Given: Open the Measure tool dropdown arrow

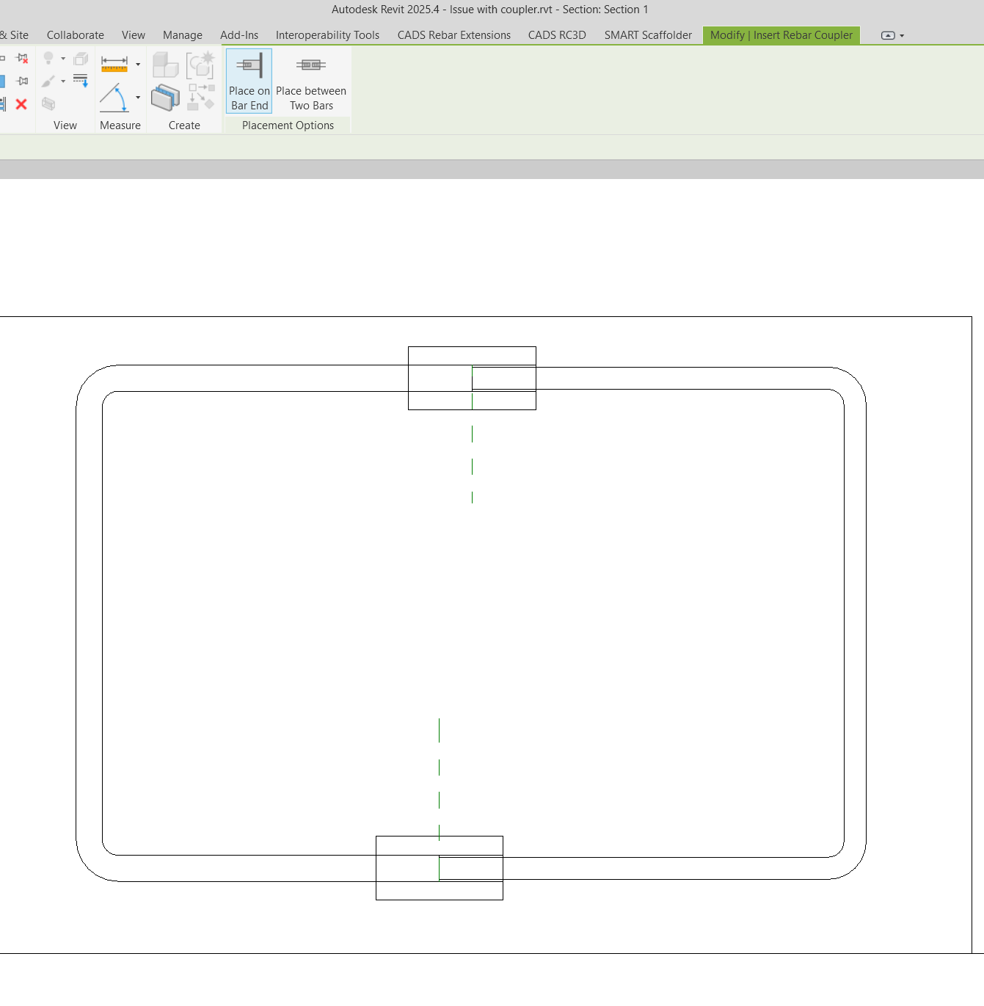Looking at the screenshot, I should pyautogui.click(x=138, y=64).
